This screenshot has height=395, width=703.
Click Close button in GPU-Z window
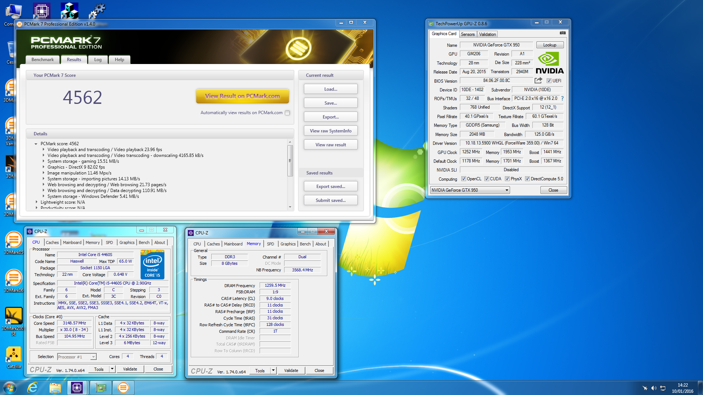pos(553,190)
